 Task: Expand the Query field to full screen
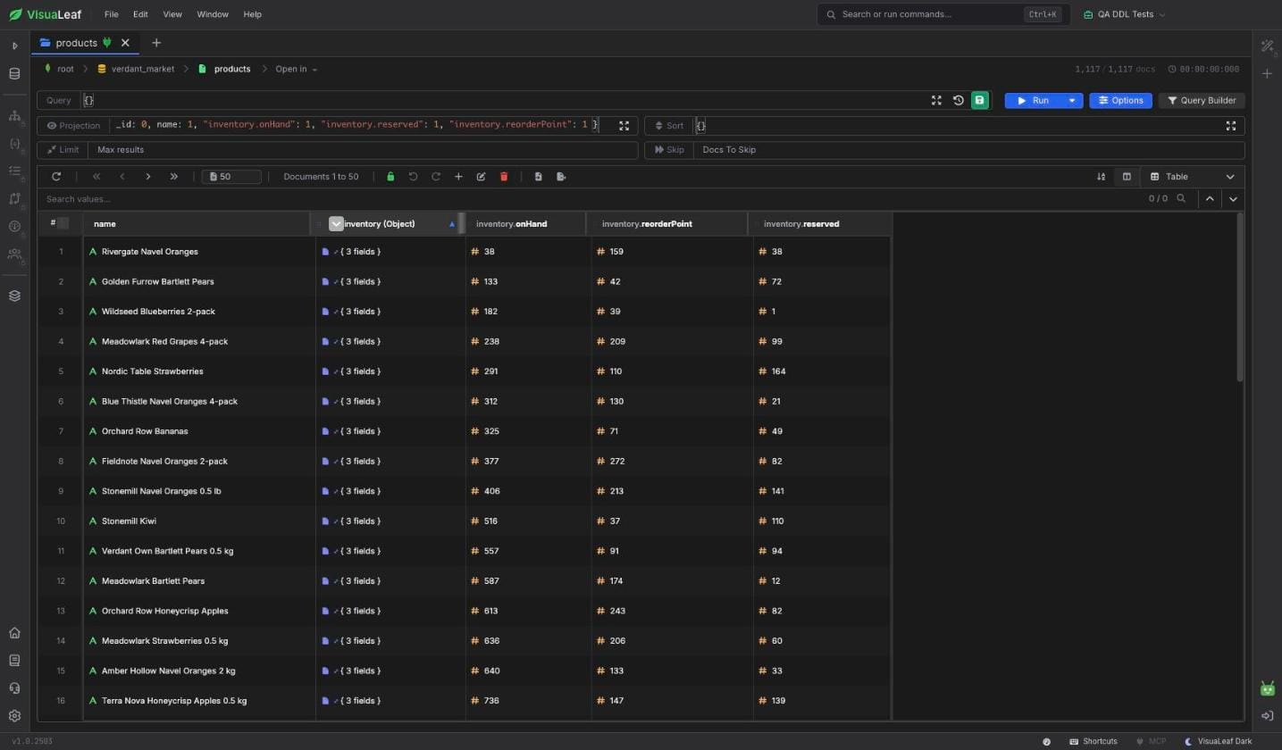pyautogui.click(x=936, y=101)
